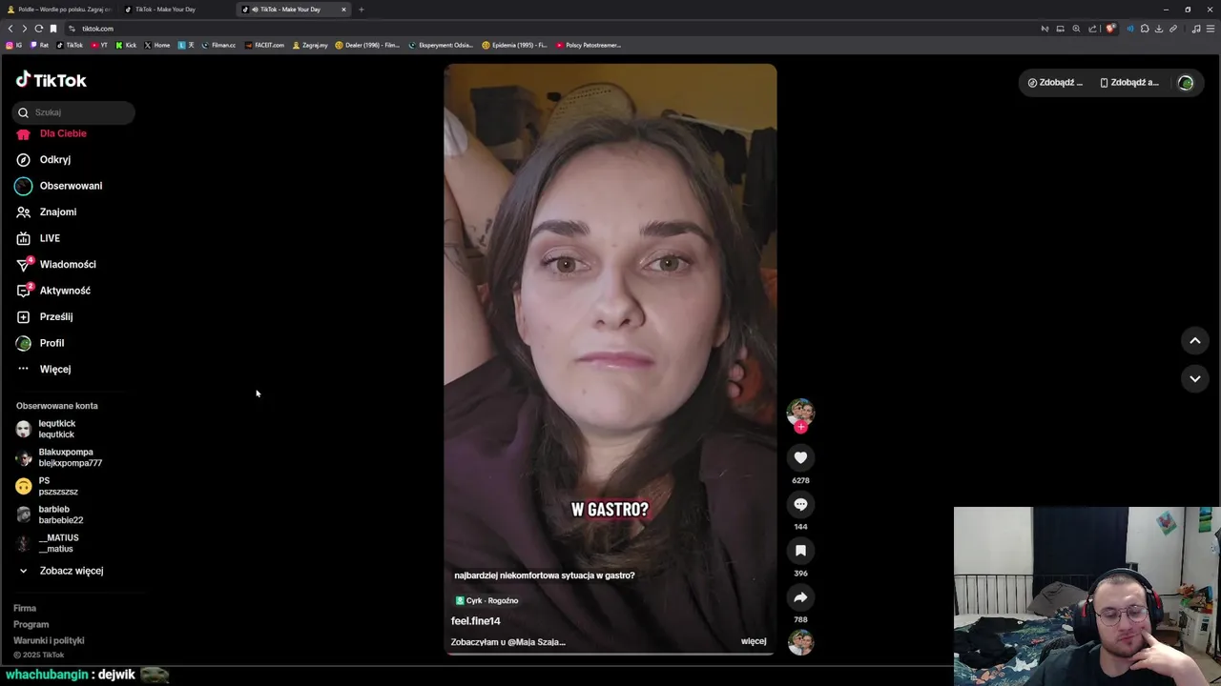Save video with the bookmark icon
The image size is (1221, 686).
(x=800, y=551)
